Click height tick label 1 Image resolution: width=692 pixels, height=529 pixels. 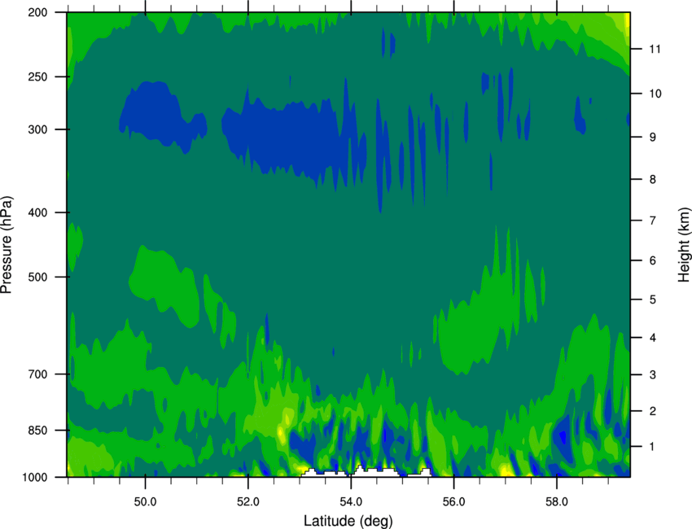653,447
